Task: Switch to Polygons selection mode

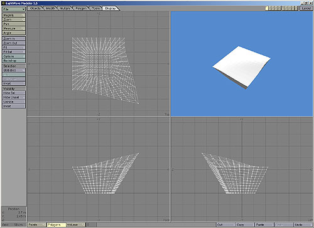Action: point(56,225)
